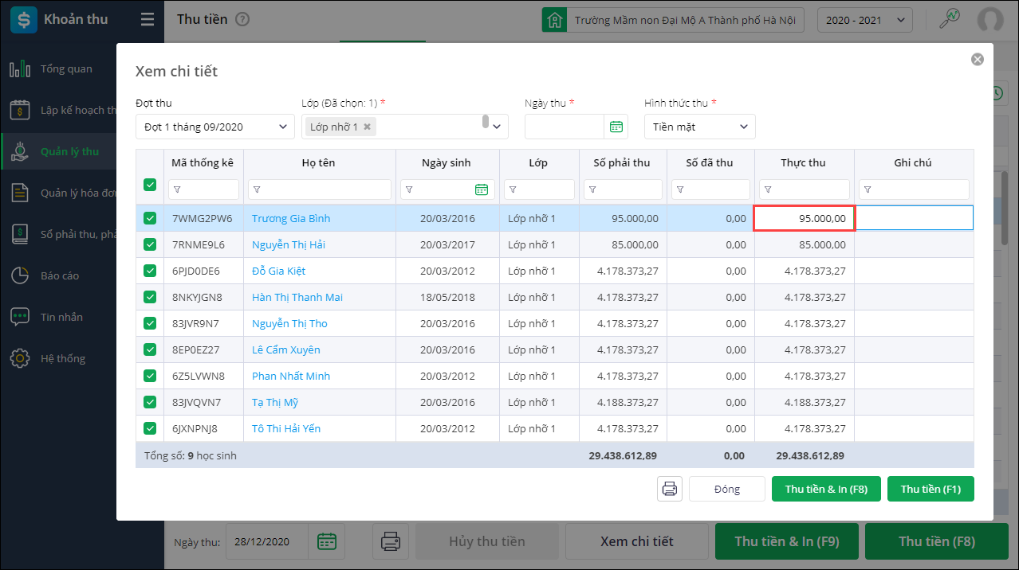Screen dimensions: 1019x570
Task: Click filter icon in Mã thống kê column
Action: (x=177, y=189)
